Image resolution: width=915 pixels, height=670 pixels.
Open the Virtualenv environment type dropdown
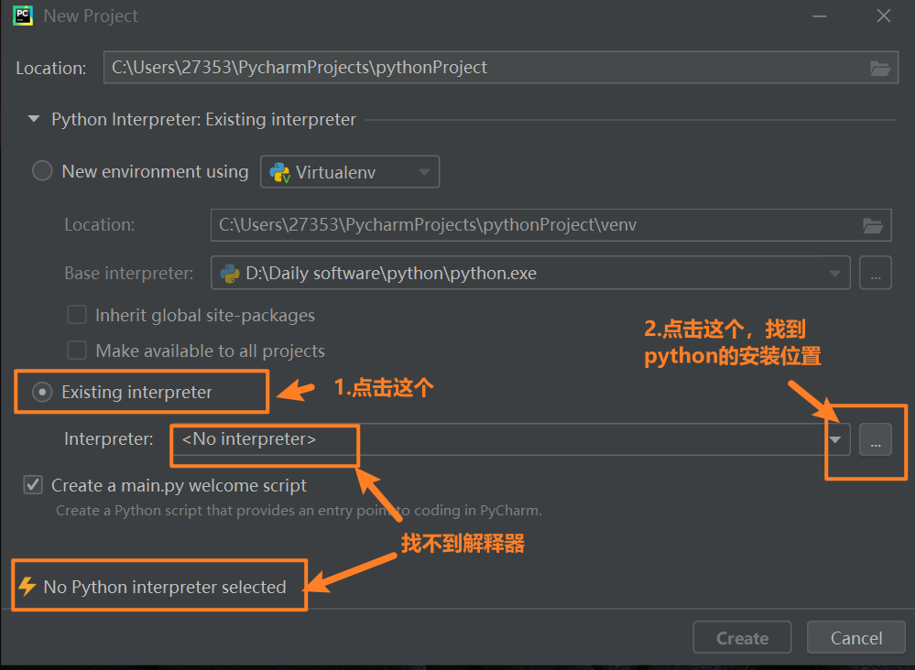[x=350, y=172]
